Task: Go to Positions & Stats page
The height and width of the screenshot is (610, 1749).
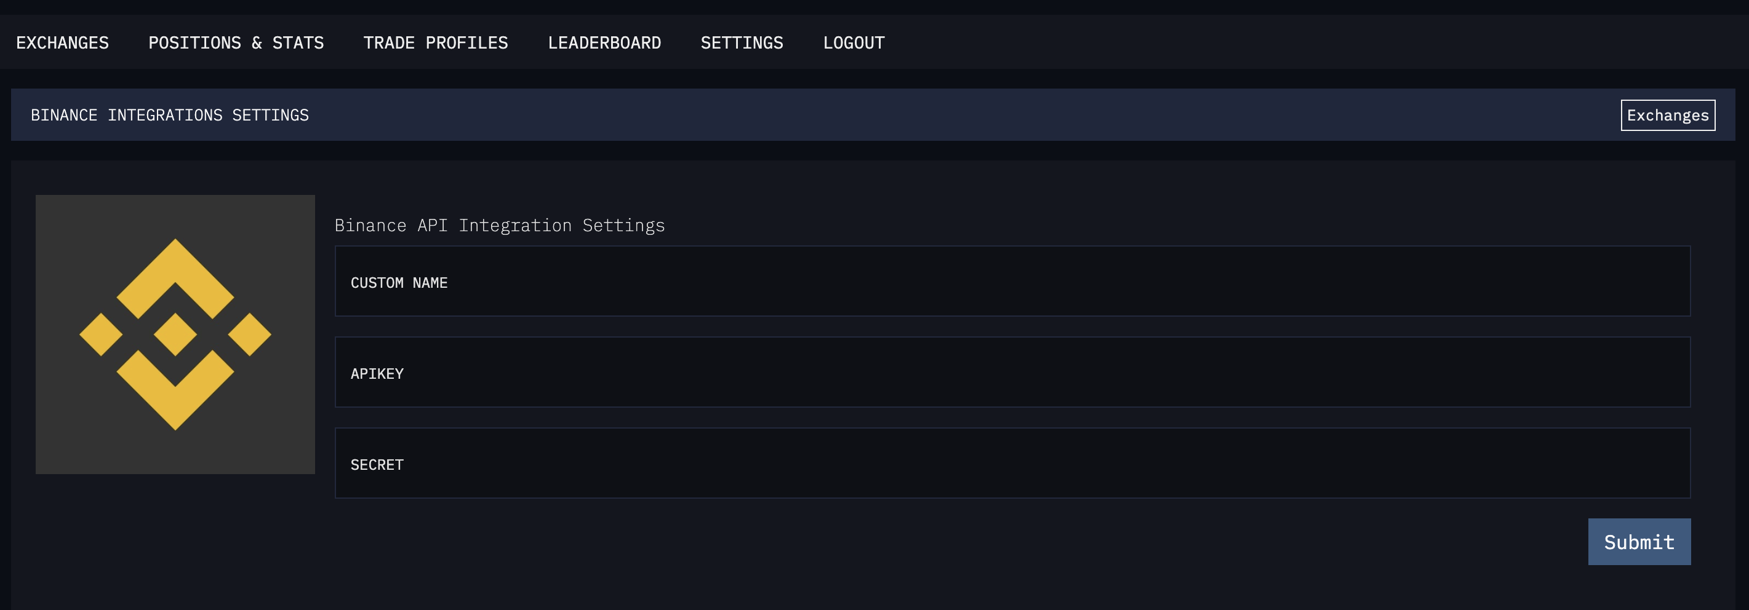Action: click(236, 43)
